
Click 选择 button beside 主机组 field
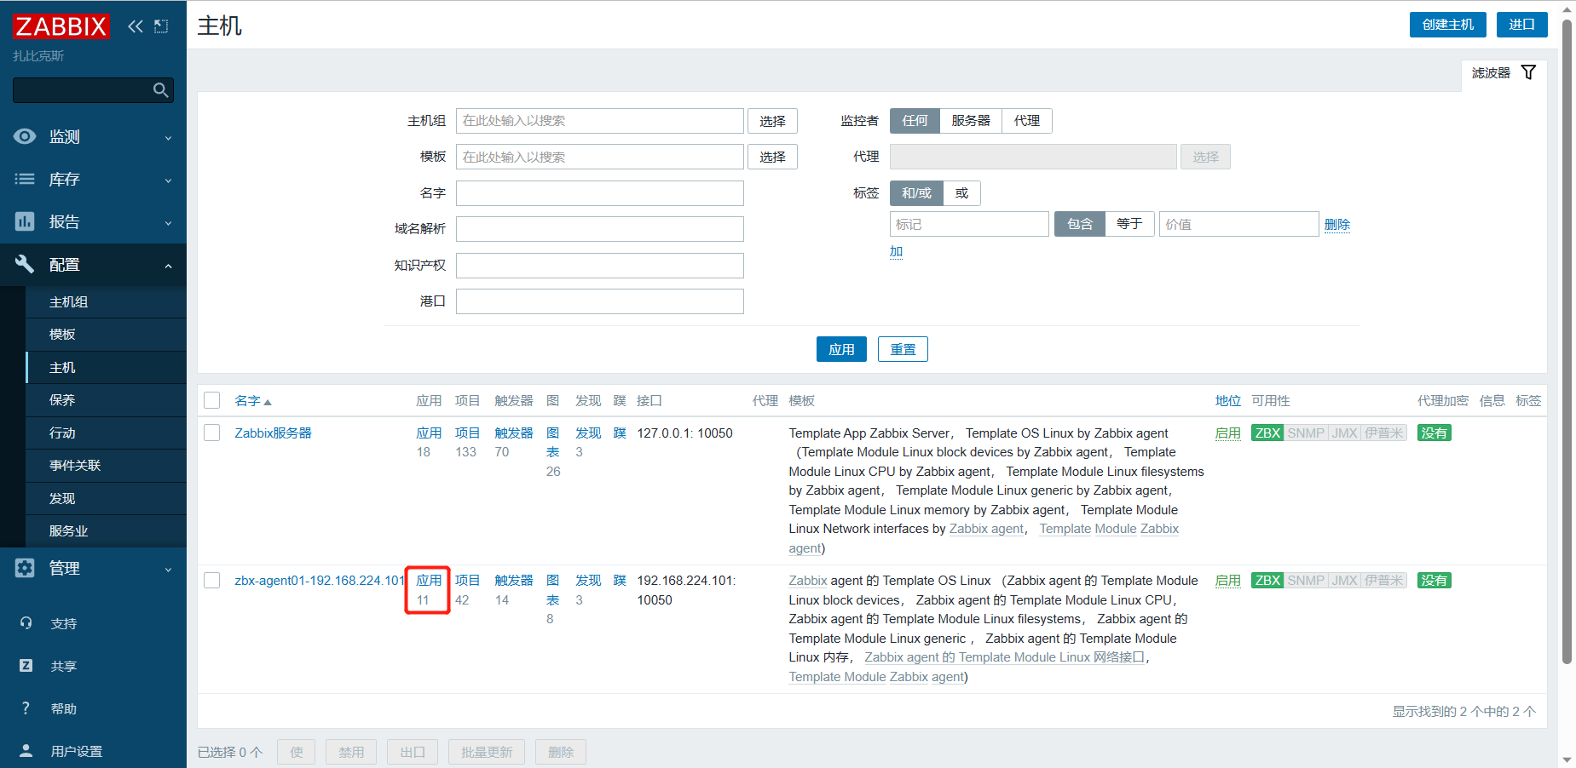(x=772, y=121)
